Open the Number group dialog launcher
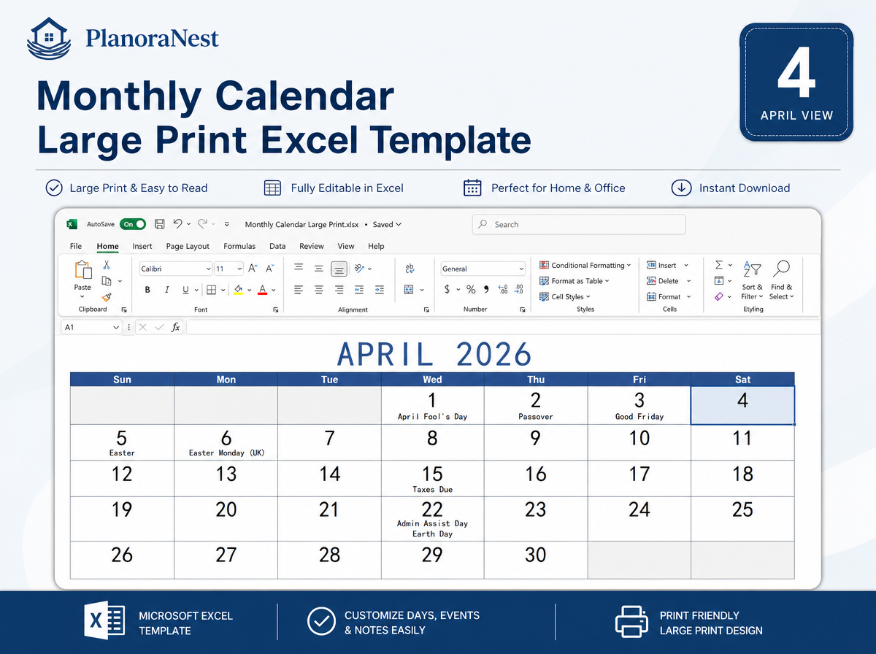876x654 pixels. click(523, 309)
